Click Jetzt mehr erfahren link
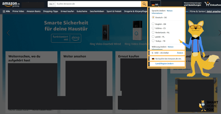The height and width of the screenshot is (114, 221). click(x=182, y=69)
